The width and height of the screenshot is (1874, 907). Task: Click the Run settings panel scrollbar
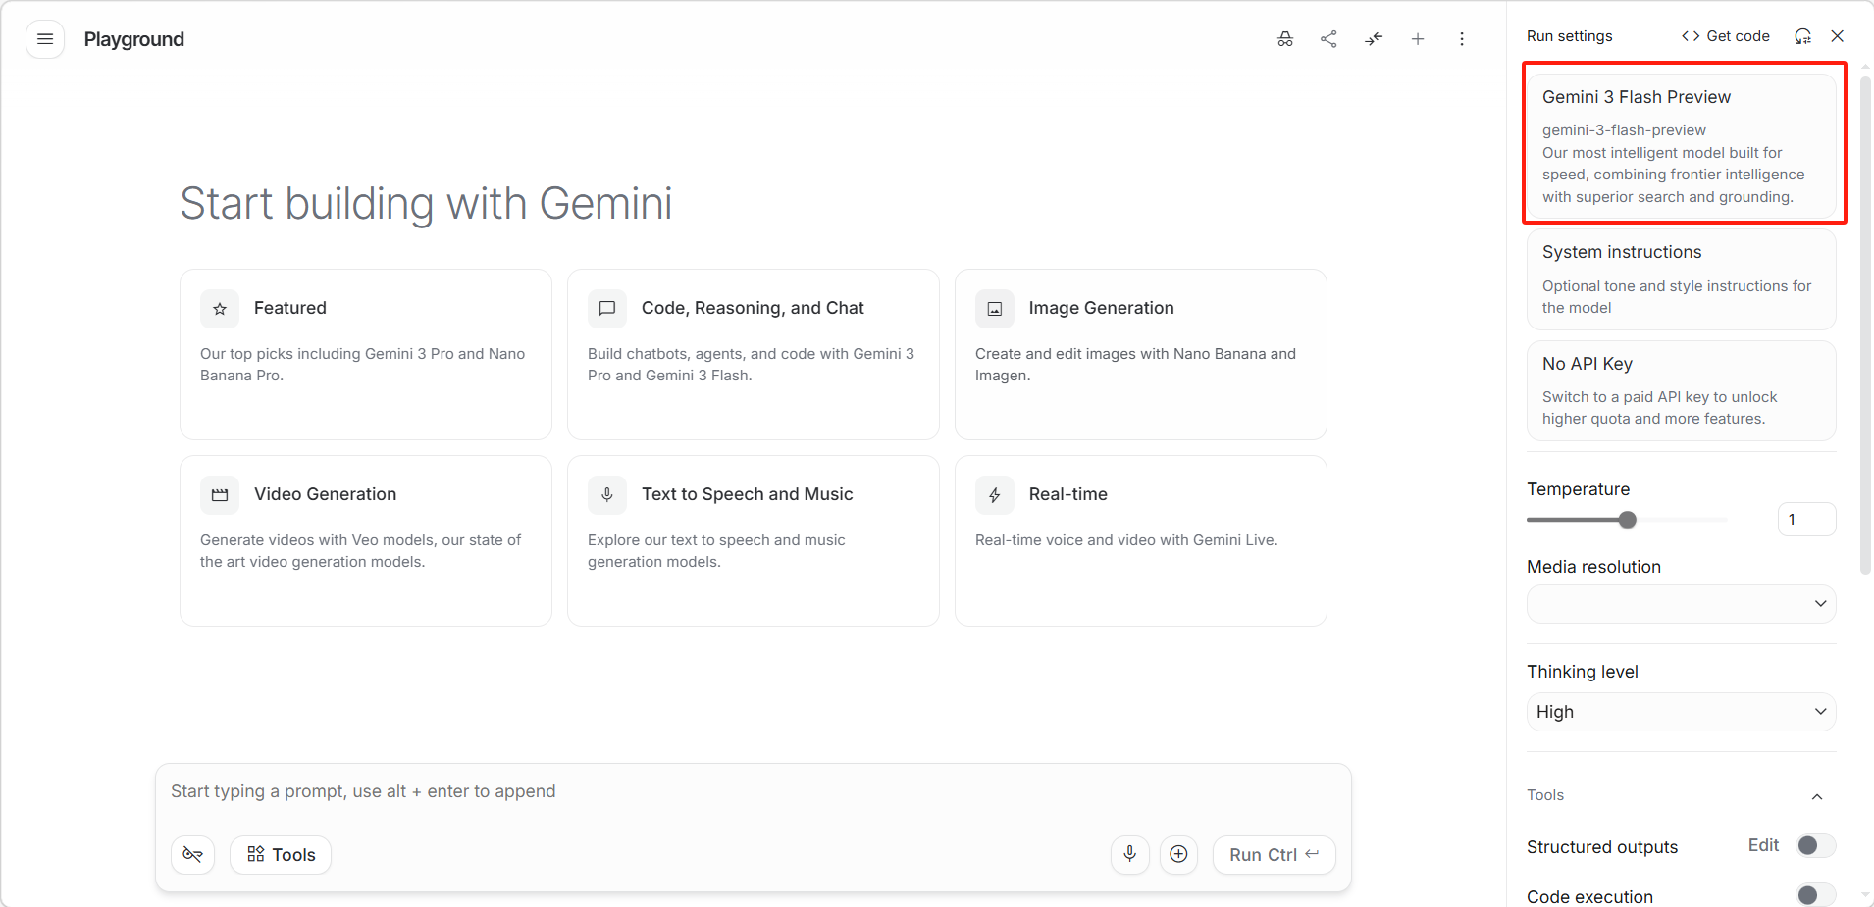coord(1865,324)
